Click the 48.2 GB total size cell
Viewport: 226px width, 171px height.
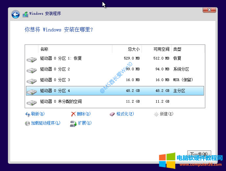click(x=133, y=91)
